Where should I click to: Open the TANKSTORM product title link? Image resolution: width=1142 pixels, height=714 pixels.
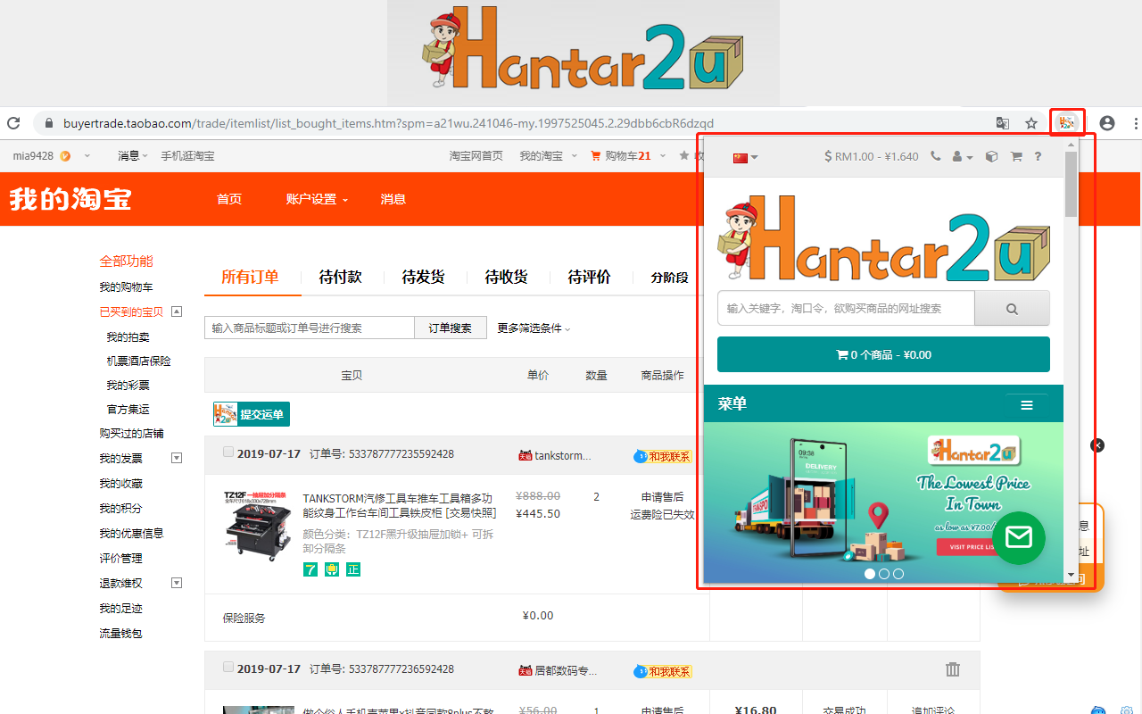coord(400,505)
